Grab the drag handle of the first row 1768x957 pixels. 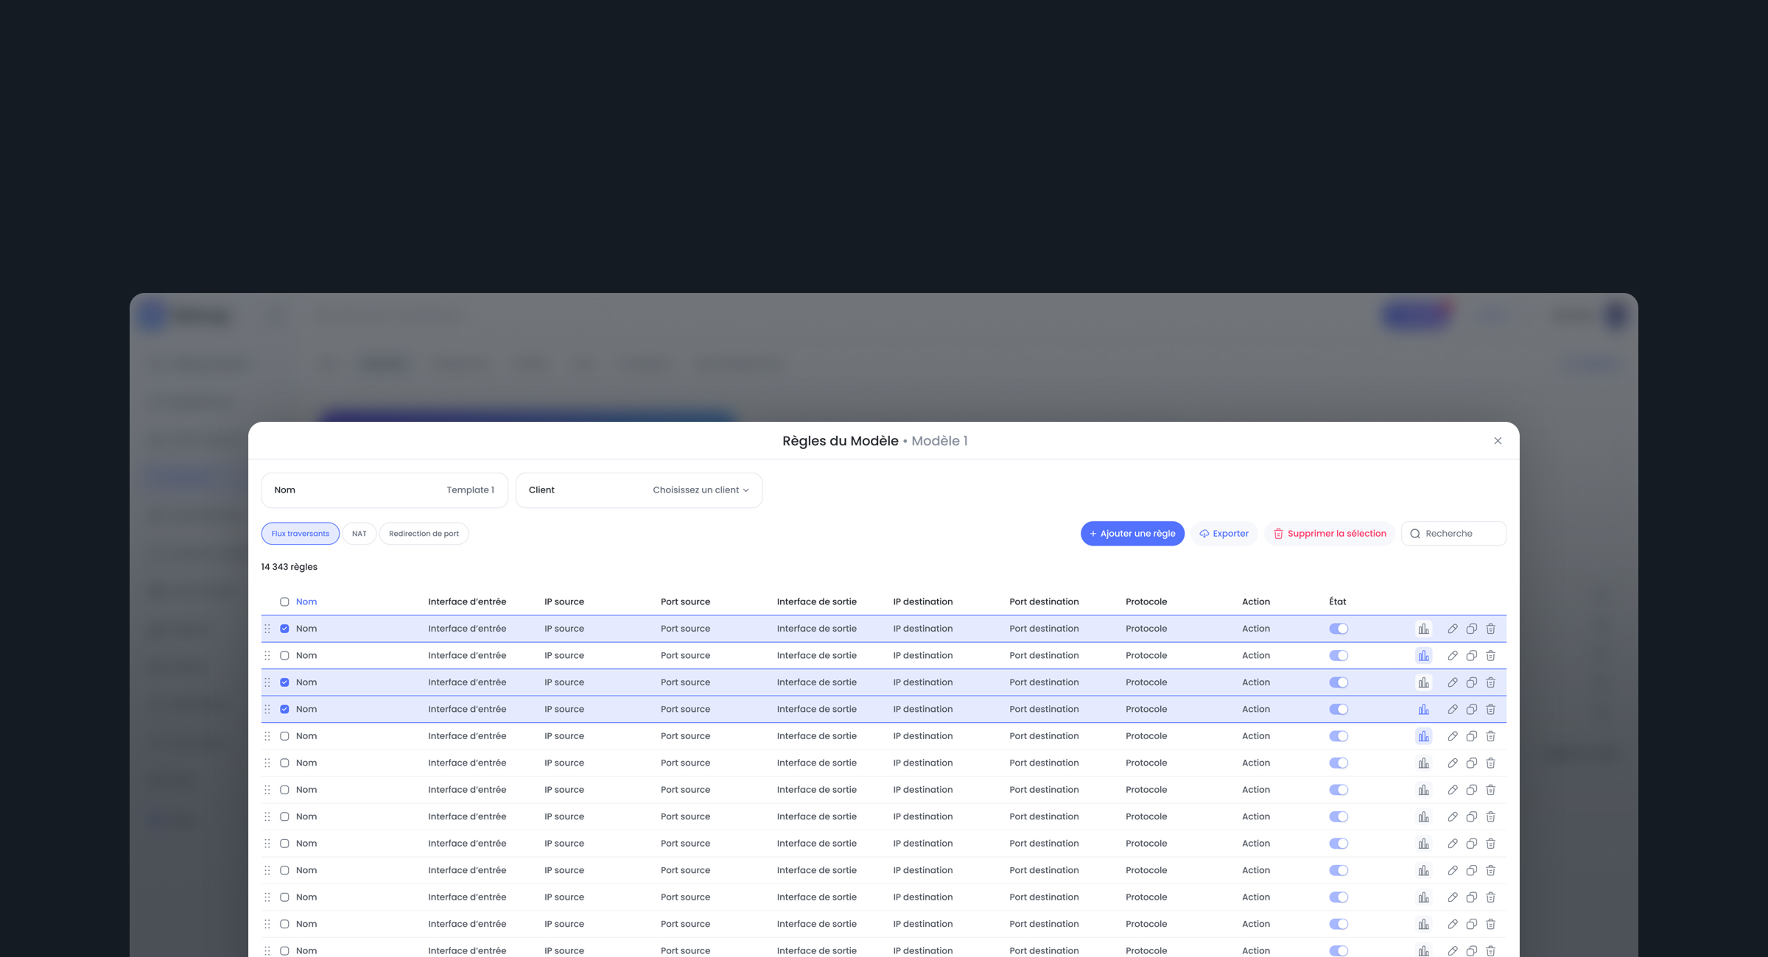[x=267, y=629]
